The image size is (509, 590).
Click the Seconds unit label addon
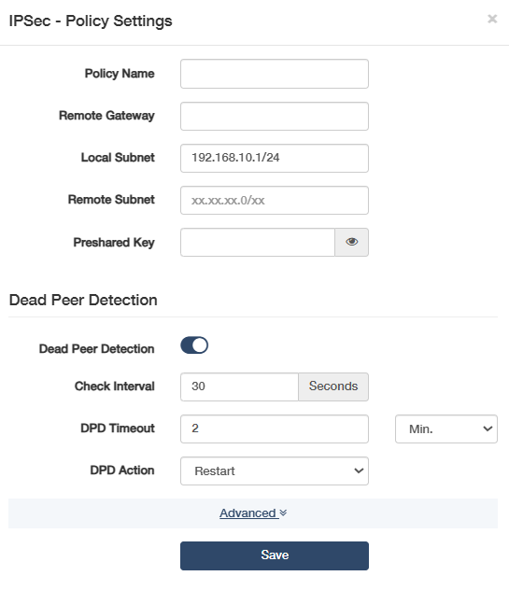[333, 386]
